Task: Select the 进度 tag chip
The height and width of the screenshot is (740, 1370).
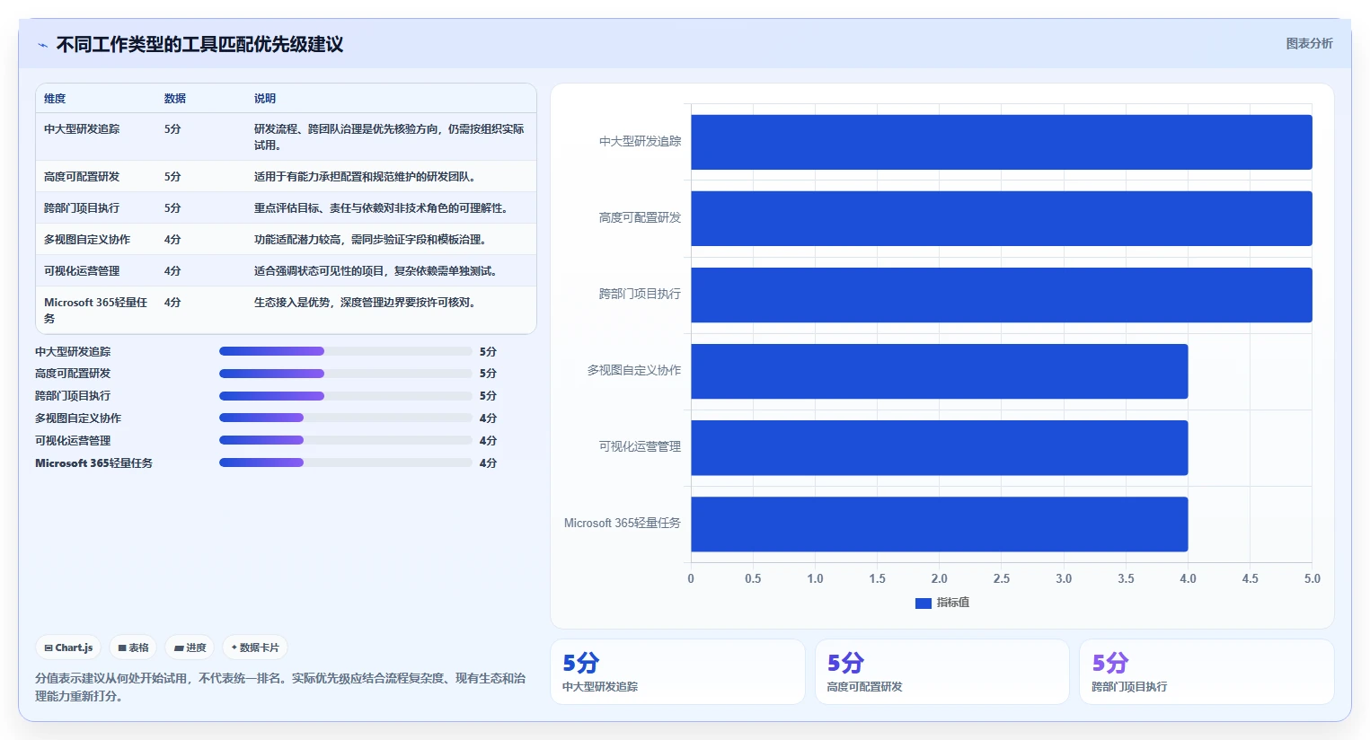Action: pyautogui.click(x=190, y=647)
